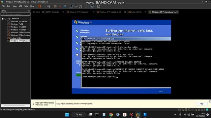The width and height of the screenshot is (211, 118).
Task: Open the stretch guest dropdown arrow
Action: (102, 6)
